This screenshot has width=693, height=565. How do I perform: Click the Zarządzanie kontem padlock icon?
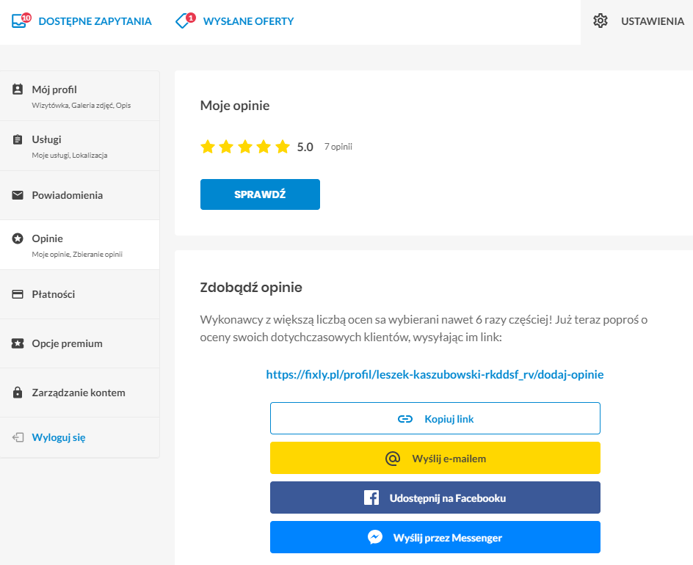click(18, 393)
